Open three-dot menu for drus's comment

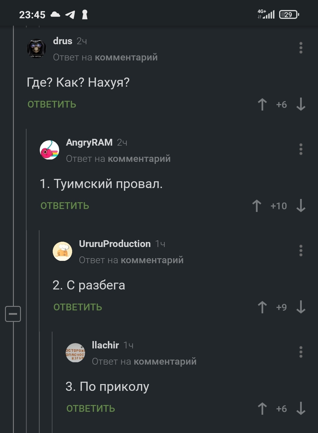[x=301, y=48]
